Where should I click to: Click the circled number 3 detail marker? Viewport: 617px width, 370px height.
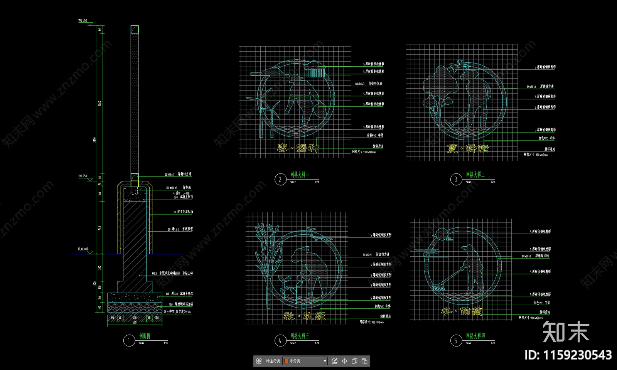tap(456, 180)
